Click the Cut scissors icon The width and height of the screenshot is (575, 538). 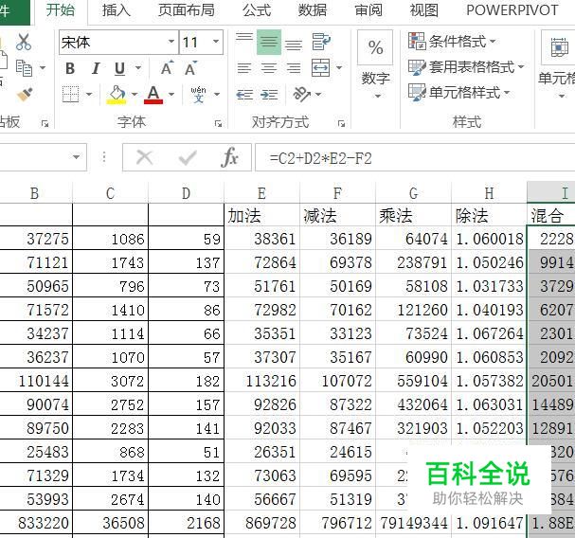coord(24,42)
